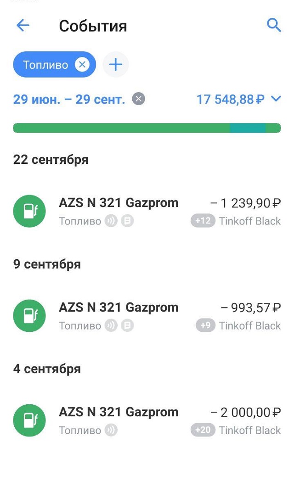Viewport: 294px width, 481px height.
Task: Click the +20 cashback badge
Action: click(203, 430)
